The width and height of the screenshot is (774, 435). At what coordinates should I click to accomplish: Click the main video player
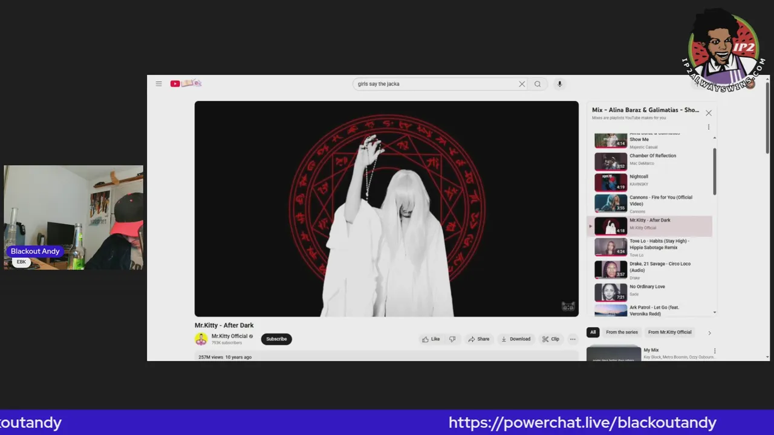(x=386, y=208)
